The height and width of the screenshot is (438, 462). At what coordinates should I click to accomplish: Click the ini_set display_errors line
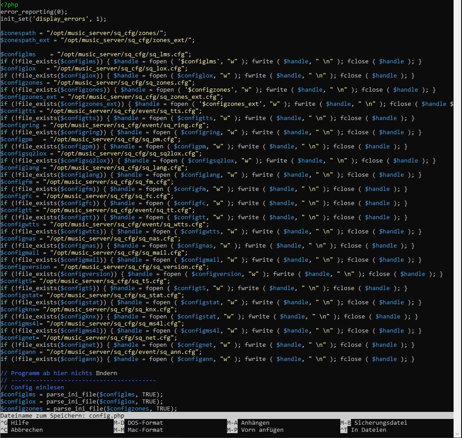click(53, 19)
